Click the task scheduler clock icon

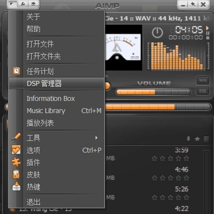[x=17, y=71]
